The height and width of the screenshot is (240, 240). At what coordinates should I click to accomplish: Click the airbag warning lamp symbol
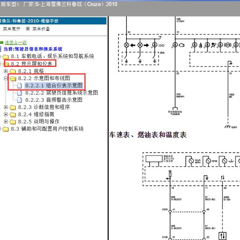214,45
